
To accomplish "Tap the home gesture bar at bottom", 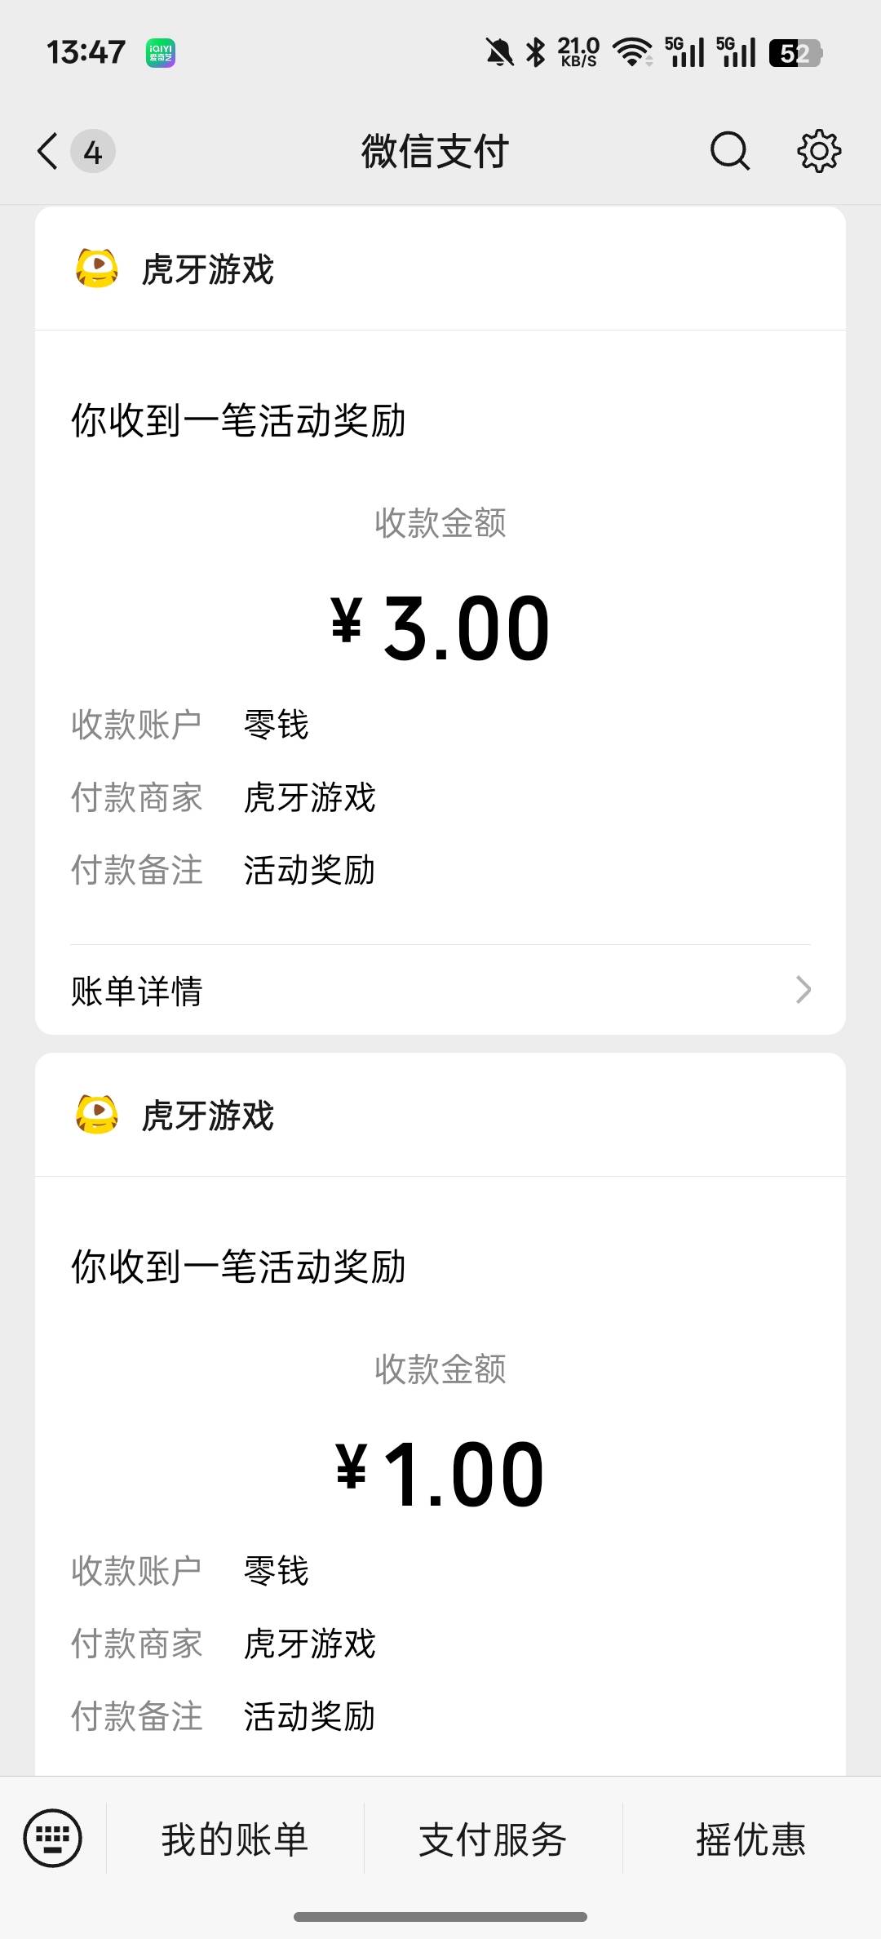I will tap(440, 1917).
